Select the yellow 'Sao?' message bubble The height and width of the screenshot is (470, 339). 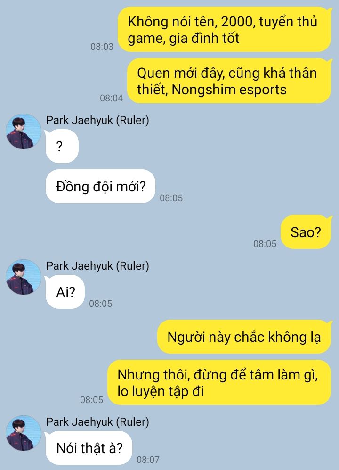pyautogui.click(x=307, y=232)
